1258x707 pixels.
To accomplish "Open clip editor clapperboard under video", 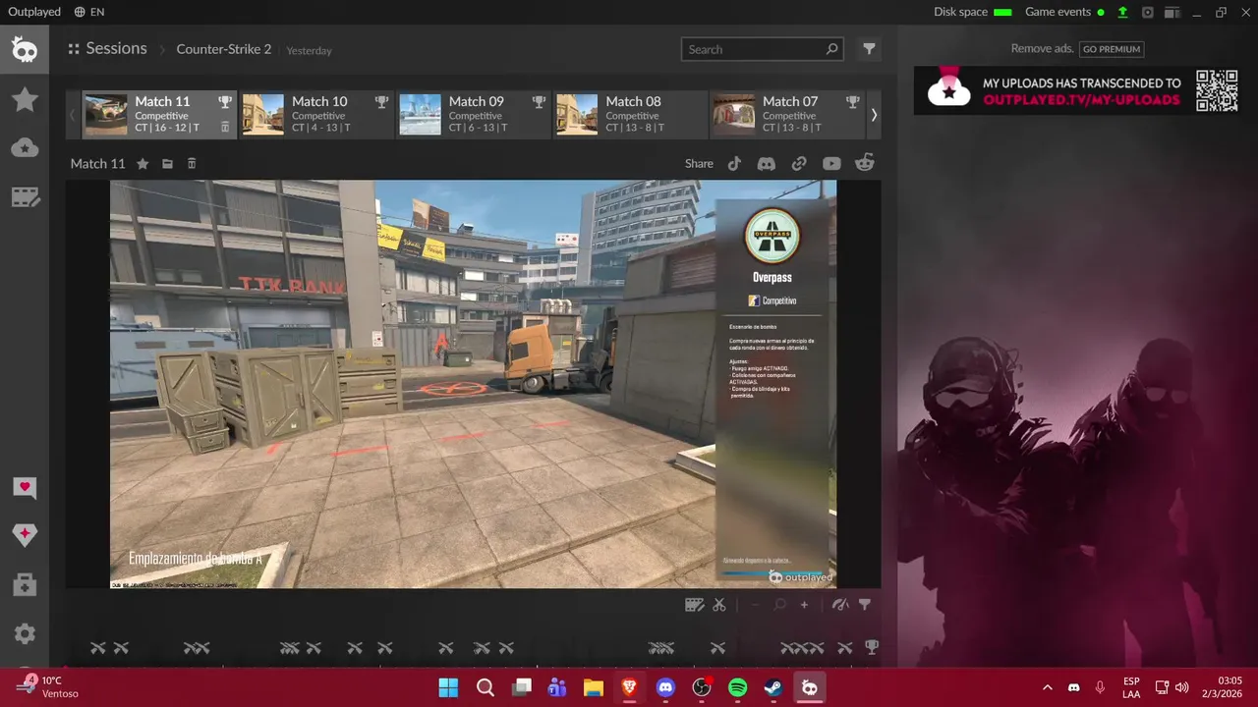I will pos(694,605).
